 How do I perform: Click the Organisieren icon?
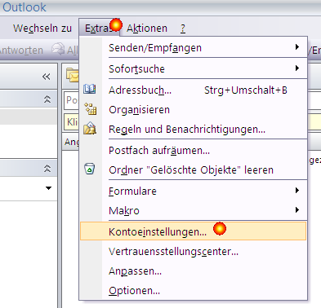90,108
